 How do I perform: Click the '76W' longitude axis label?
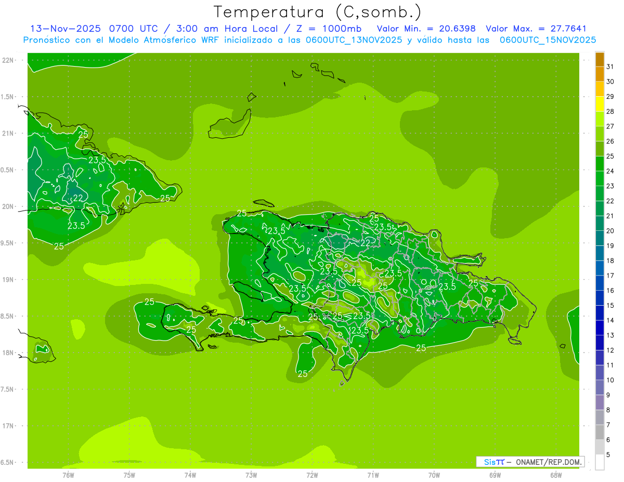coord(68,475)
